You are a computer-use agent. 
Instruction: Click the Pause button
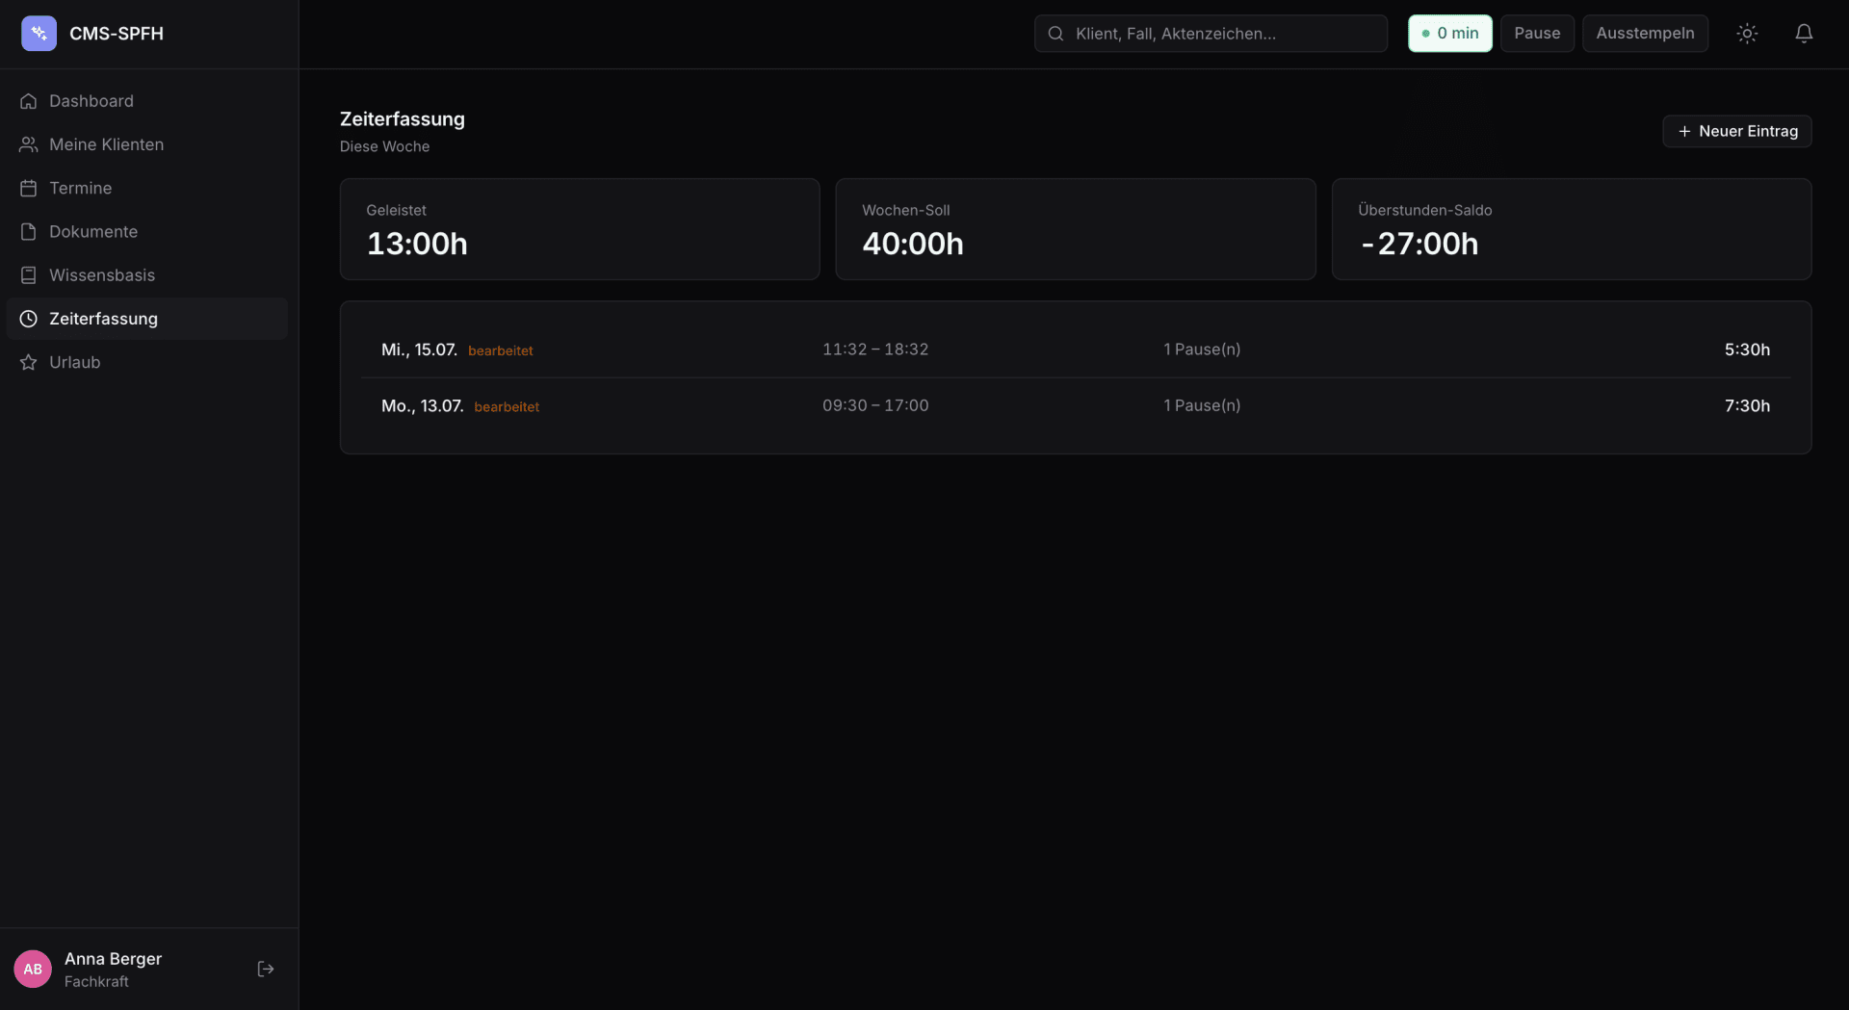pyautogui.click(x=1537, y=34)
